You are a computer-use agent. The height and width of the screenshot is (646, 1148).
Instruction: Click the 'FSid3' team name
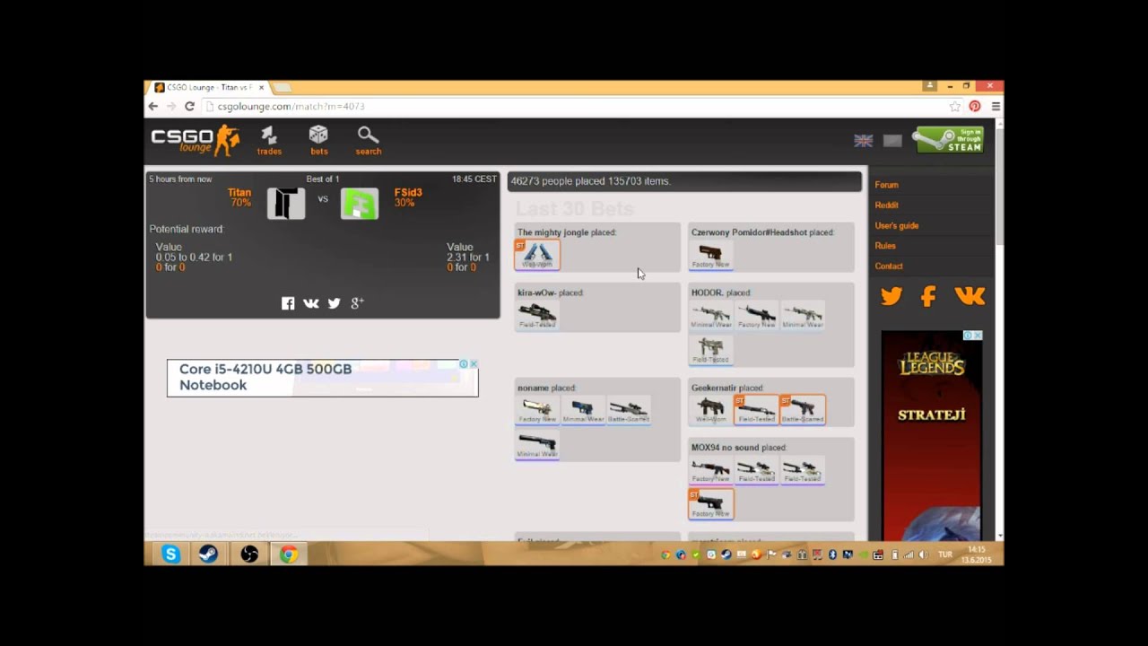(x=408, y=193)
